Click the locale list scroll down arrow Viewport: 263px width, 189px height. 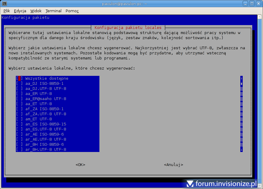coord(242,150)
